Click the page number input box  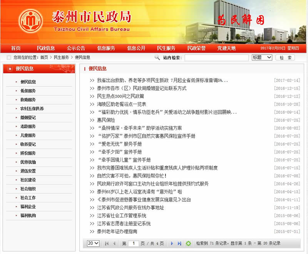(133, 243)
